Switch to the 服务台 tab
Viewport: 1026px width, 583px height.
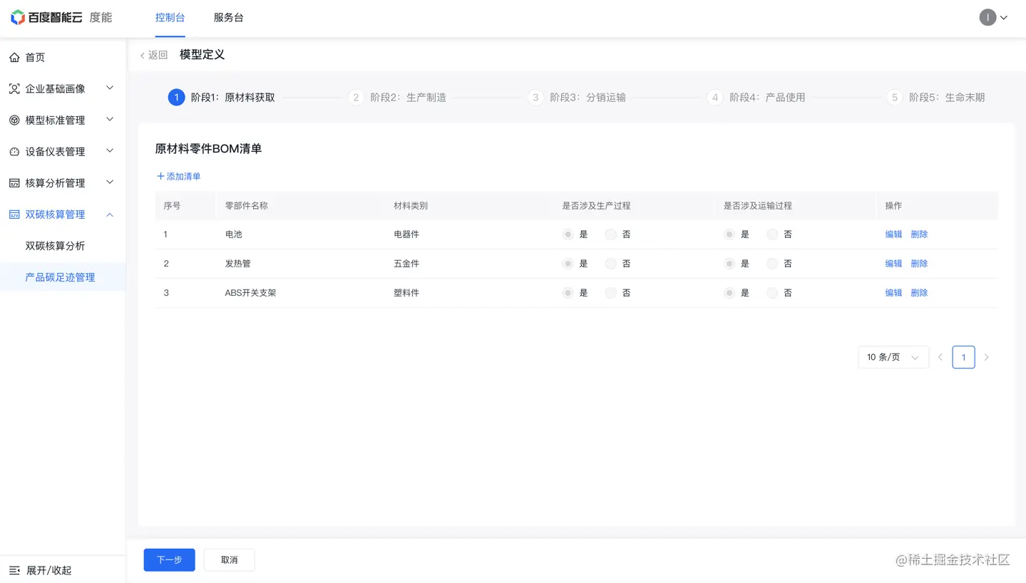228,18
